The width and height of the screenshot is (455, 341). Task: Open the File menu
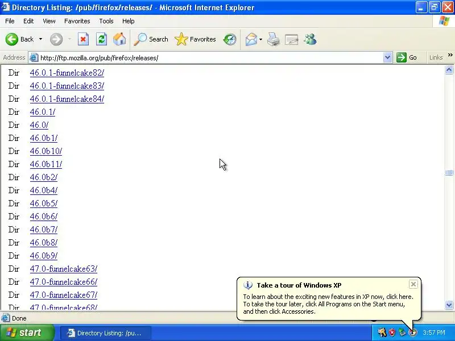[10, 21]
